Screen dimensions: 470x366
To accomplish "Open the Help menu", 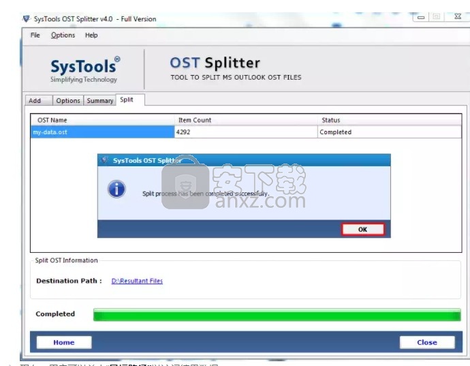I will (91, 35).
